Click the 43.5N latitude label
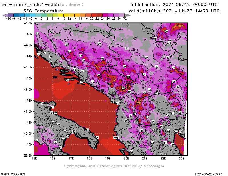The height and width of the screenshot is (176, 228). tap(28, 67)
